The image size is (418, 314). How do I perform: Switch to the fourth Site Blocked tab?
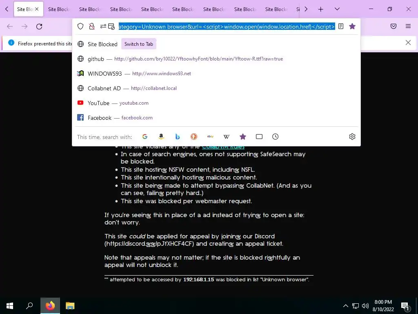121,9
